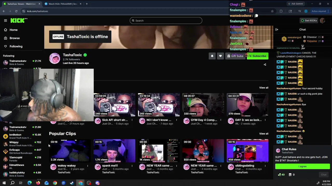Play the 'siblingsdating' clip
The width and height of the screenshot is (332, 186).
pos(247,151)
